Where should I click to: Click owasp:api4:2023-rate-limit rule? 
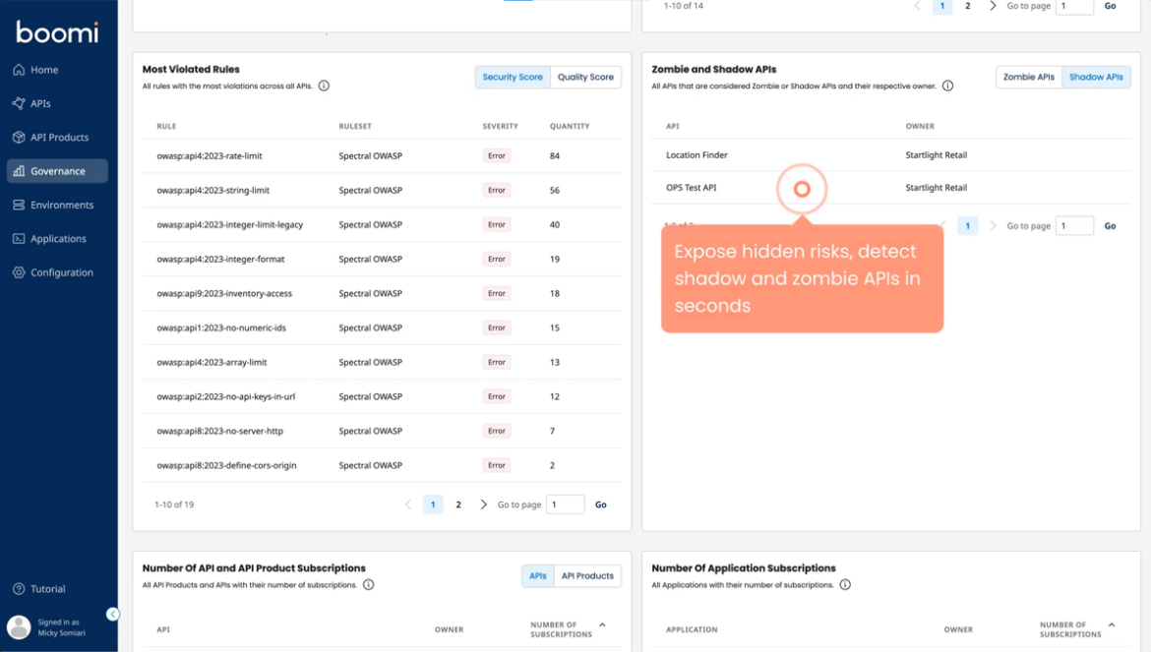[210, 156]
